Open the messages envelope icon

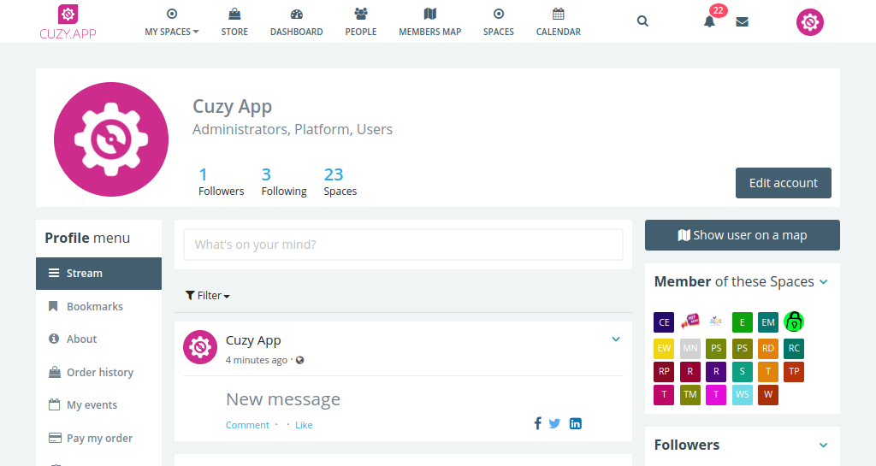pyautogui.click(x=742, y=21)
